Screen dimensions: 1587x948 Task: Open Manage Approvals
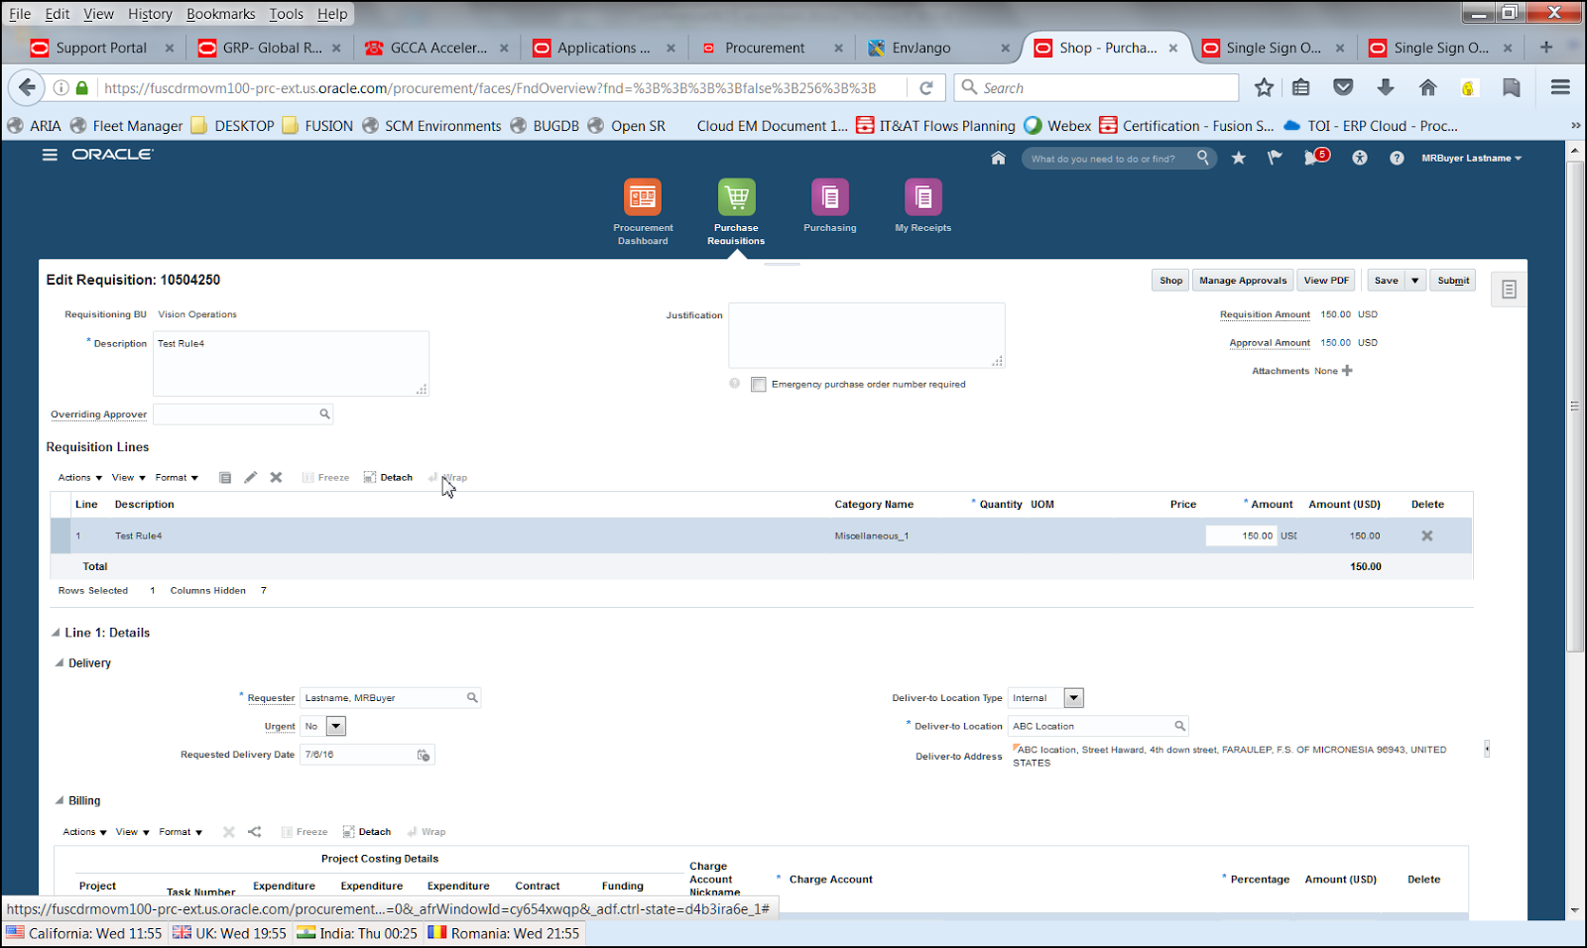pos(1242,280)
